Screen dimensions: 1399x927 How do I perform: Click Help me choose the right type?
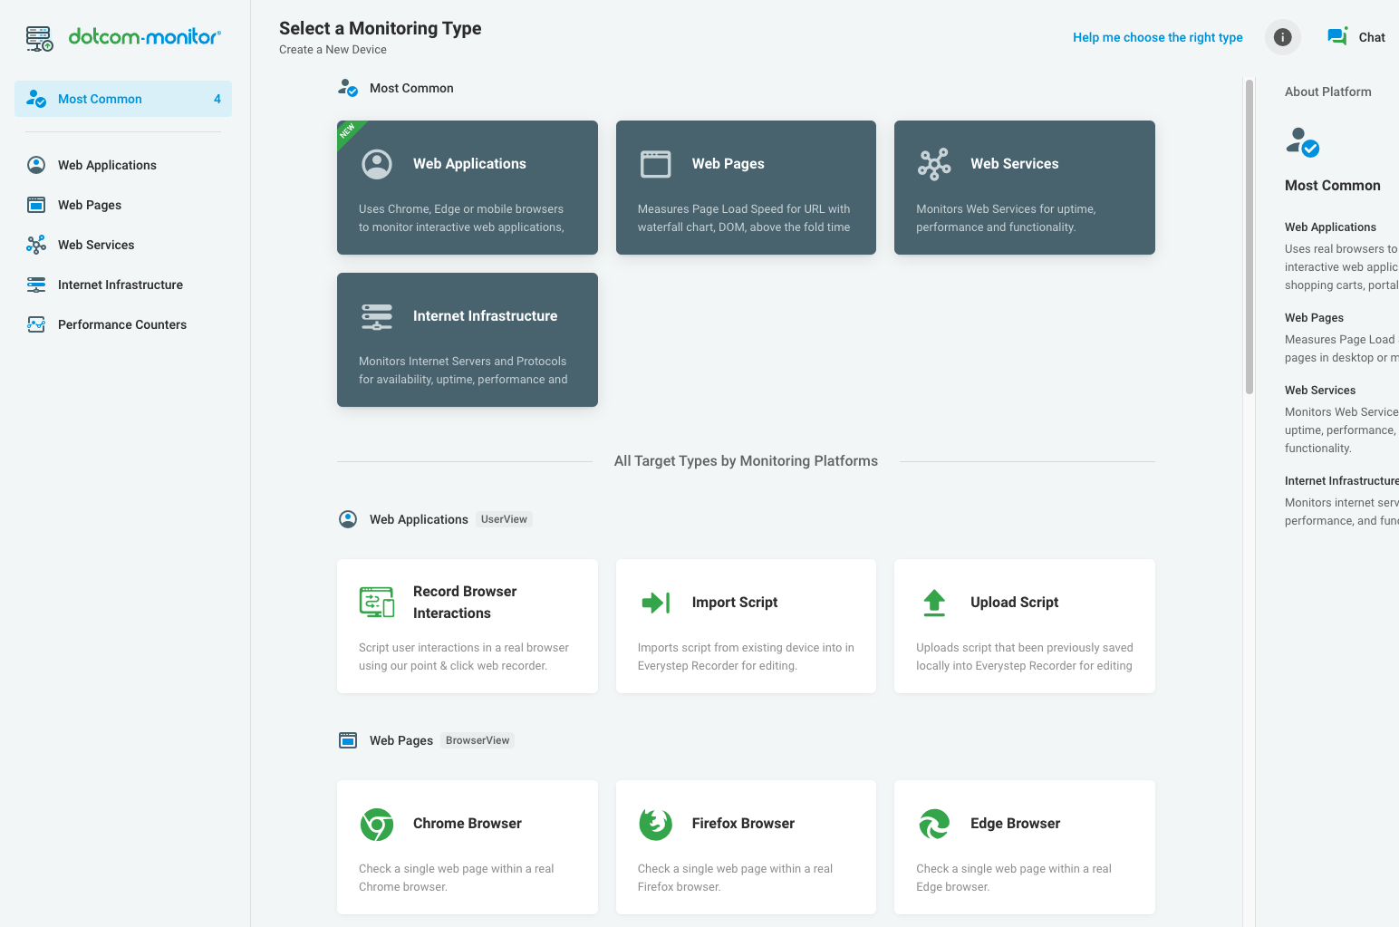[x=1157, y=37]
